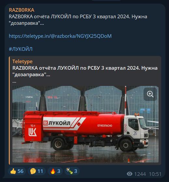Image resolution: width=169 pixels, height=182 pixels.
Task: Click the orange vertical bar of the link preview
Action: 9,110
